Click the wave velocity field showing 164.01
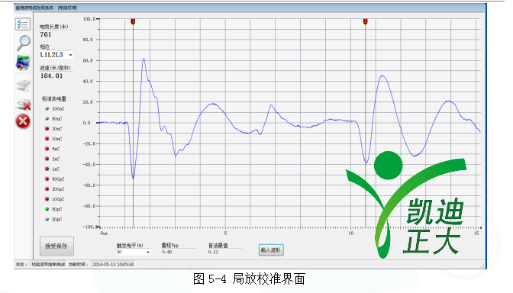 click(56, 76)
